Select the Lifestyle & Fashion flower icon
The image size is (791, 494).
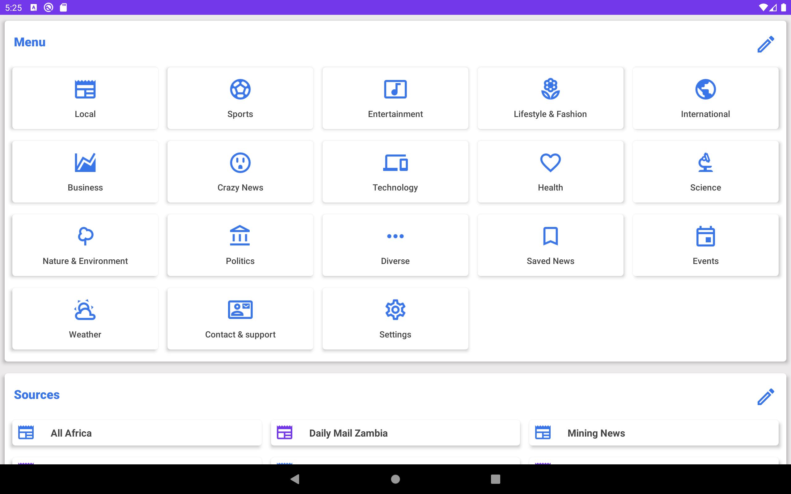(550, 89)
